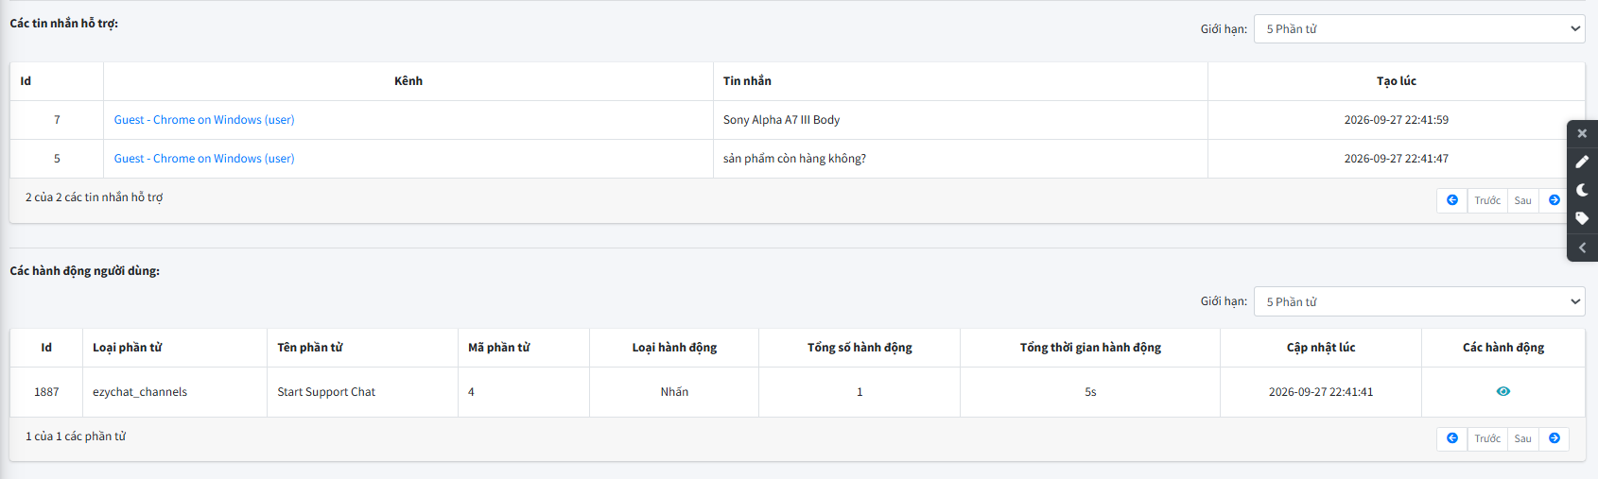
Task: View actions for Start Support Chat row
Action: click(x=1503, y=391)
